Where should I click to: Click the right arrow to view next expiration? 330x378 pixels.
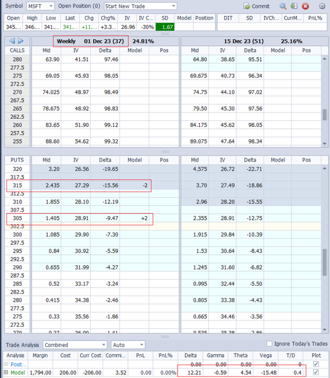click(x=21, y=41)
